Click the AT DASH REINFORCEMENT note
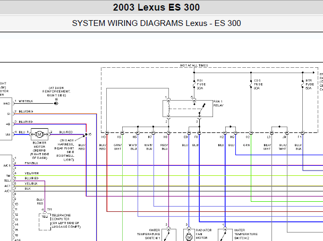 coord(56,92)
